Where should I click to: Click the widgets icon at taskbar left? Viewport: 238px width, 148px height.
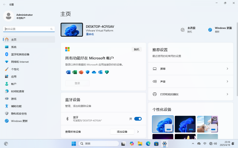pyautogui.click(x=6, y=144)
